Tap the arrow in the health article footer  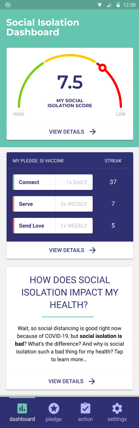coord(92,381)
